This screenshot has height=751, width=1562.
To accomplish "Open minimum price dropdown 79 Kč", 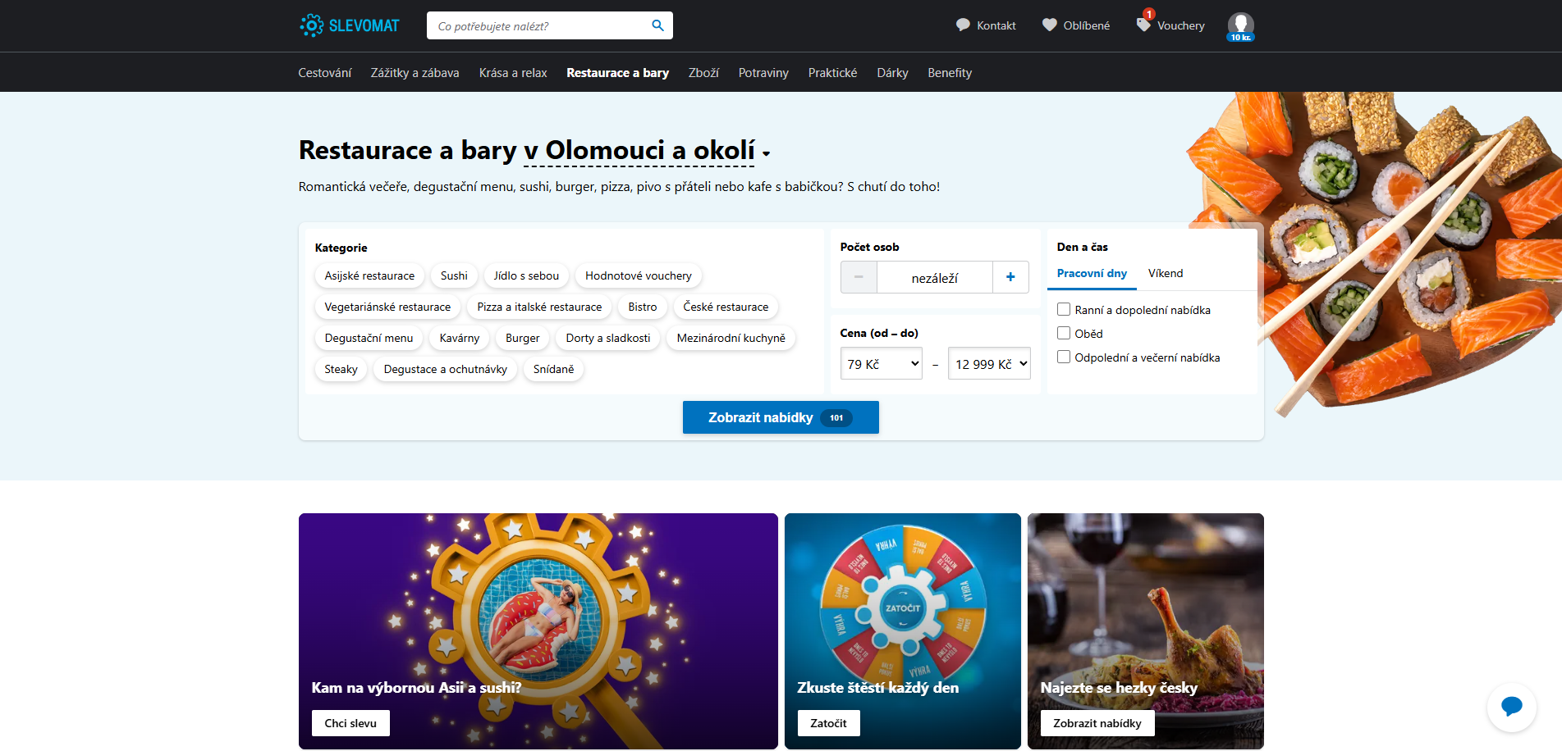I will pos(882,363).
